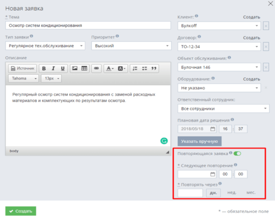Turn off the Повторяющаяся заявка switch
The height and width of the screenshot is (218, 275).
(x=237, y=154)
